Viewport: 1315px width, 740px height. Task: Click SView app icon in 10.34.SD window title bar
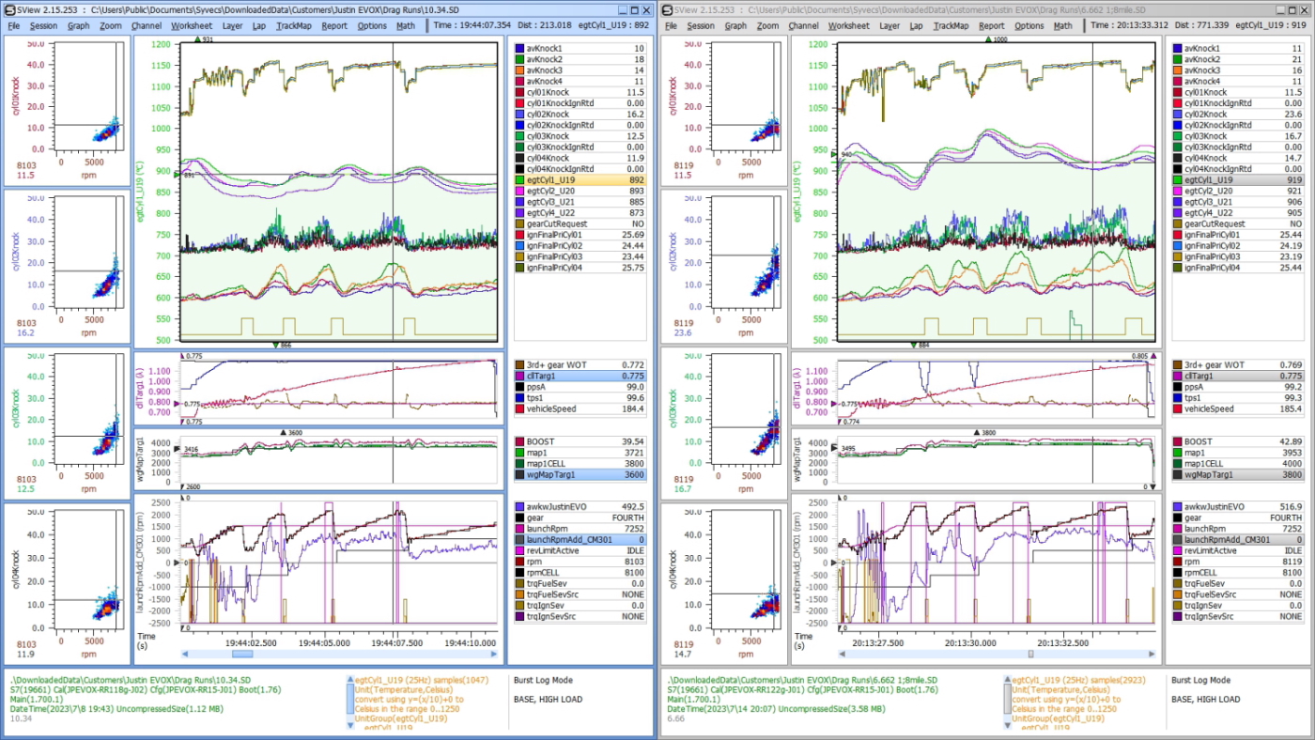click(9, 9)
